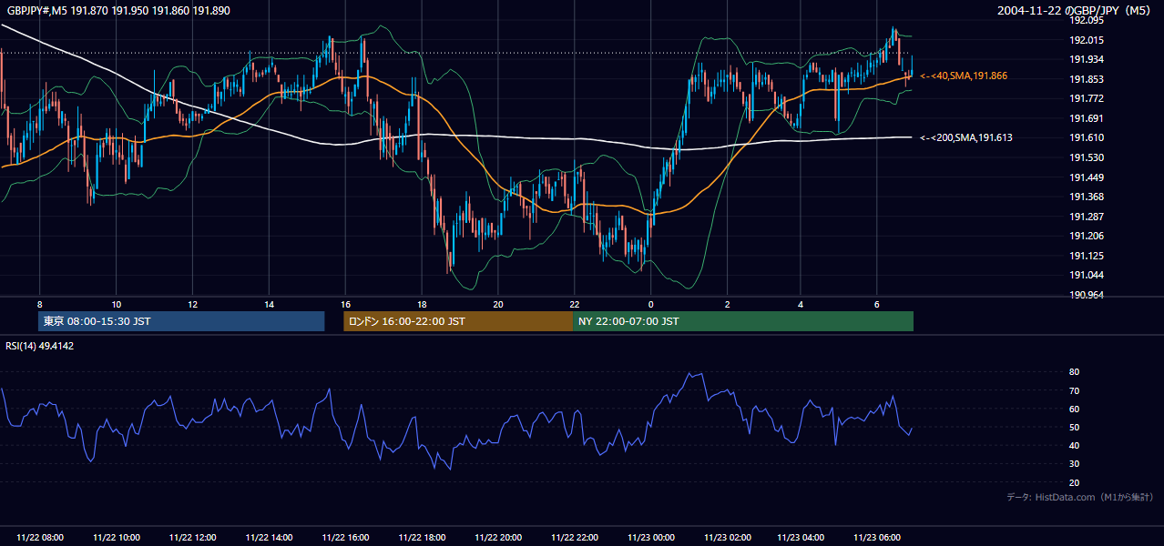Click hour tick 10 under the price chart
Viewport: 1164px width, 546px height.
(x=117, y=303)
